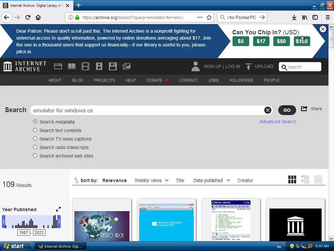Go back in browser history

tap(7, 17)
